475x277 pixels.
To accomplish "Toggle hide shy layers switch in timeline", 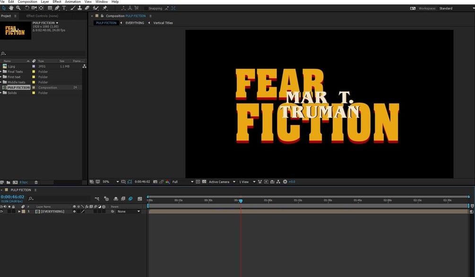I will point(116,199).
